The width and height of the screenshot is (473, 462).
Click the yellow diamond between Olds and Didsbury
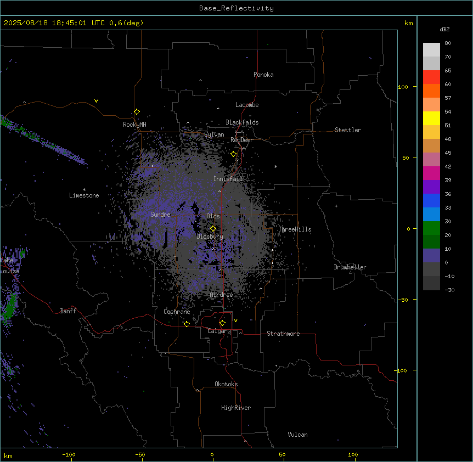[x=213, y=229]
